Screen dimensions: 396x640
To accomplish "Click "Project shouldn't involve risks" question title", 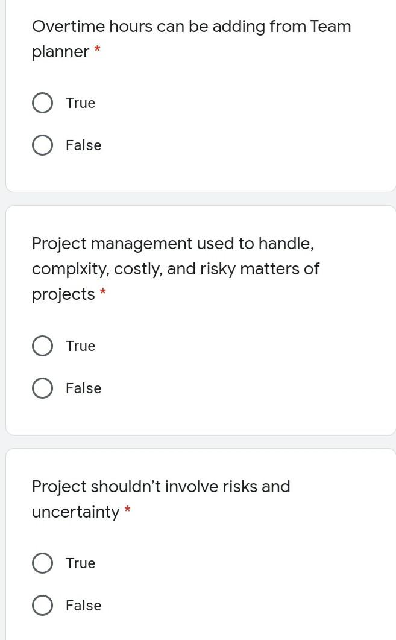I will click(x=161, y=487).
